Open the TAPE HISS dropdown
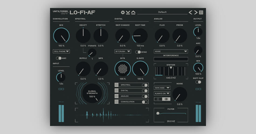256x134 pixels. click(162, 88)
